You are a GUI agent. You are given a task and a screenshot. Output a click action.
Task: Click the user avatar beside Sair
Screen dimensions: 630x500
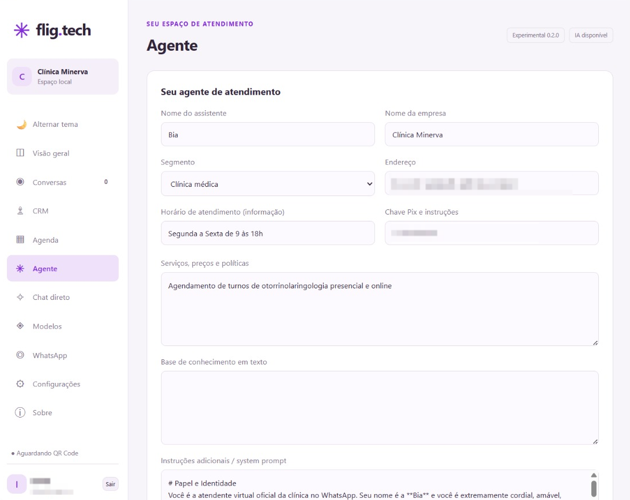coord(17,484)
